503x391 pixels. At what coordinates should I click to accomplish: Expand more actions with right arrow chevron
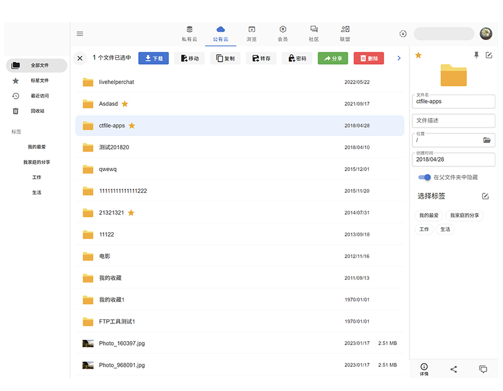tap(399, 58)
